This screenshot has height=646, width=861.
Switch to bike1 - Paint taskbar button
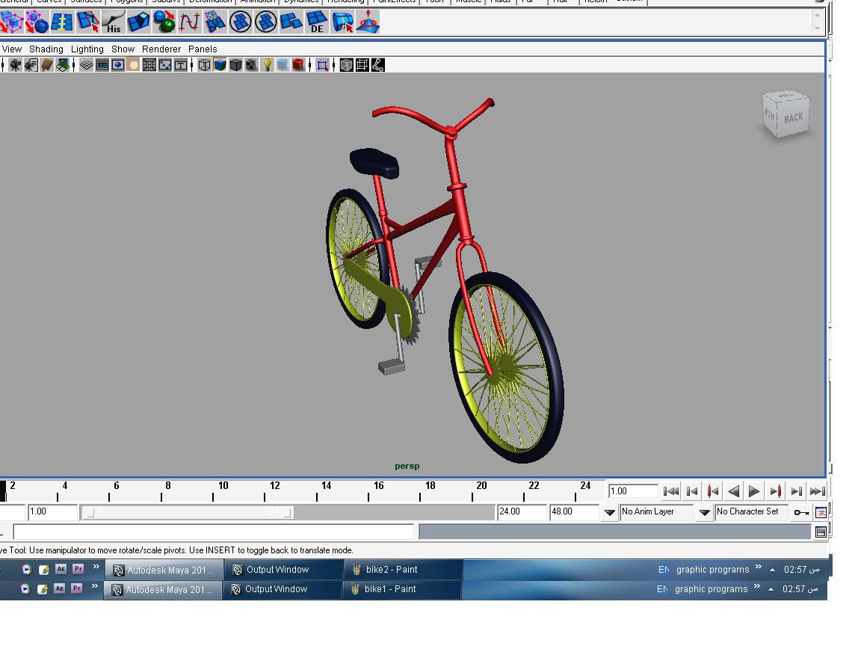[x=401, y=589]
